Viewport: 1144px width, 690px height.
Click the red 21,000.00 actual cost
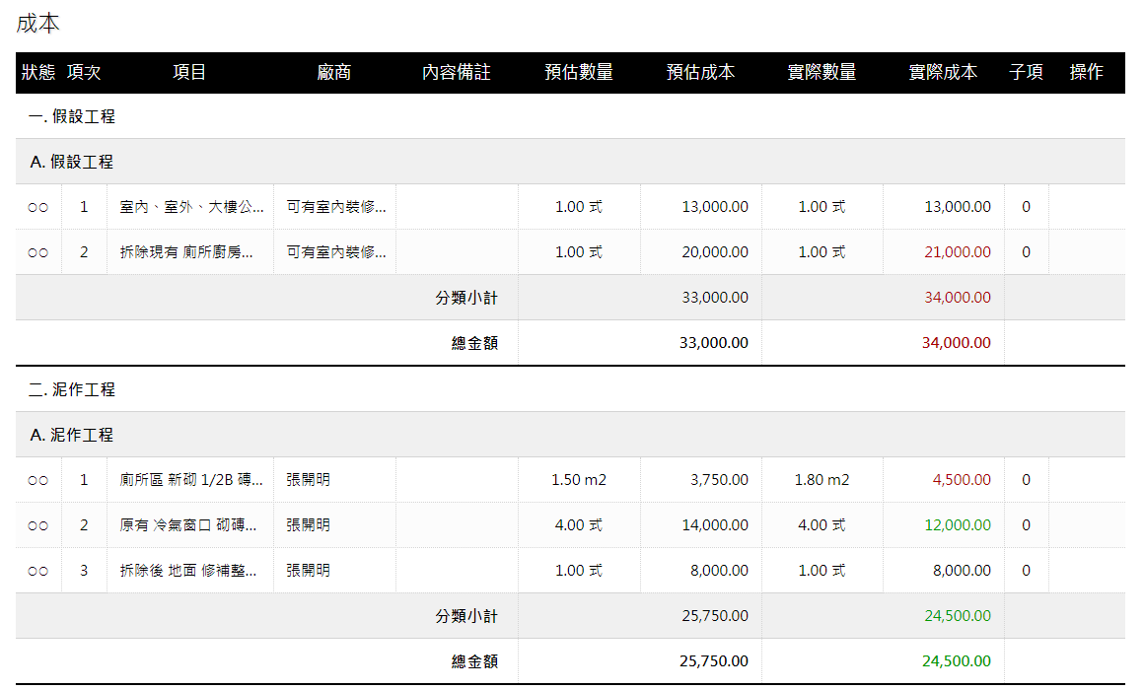coord(958,252)
